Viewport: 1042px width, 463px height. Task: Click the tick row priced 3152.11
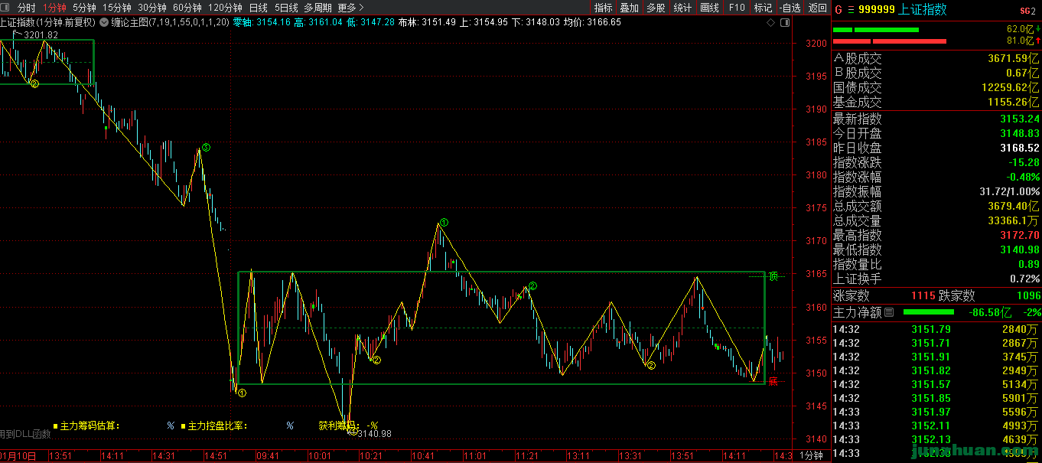936,426
